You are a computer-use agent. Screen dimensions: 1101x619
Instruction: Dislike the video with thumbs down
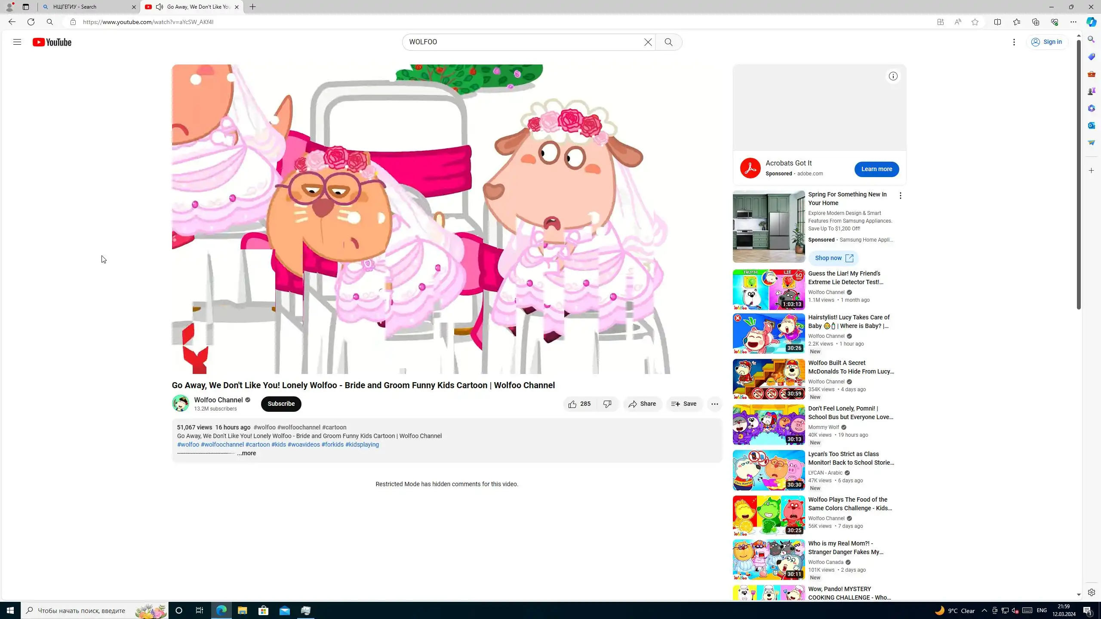coord(607,404)
